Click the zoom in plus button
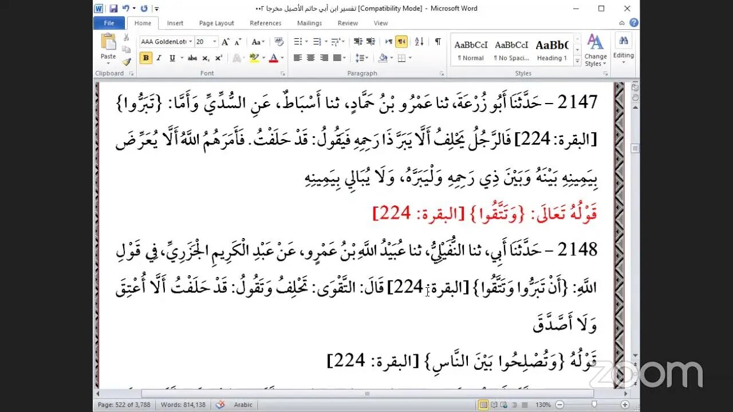This screenshot has height=412, width=733. (x=625, y=405)
